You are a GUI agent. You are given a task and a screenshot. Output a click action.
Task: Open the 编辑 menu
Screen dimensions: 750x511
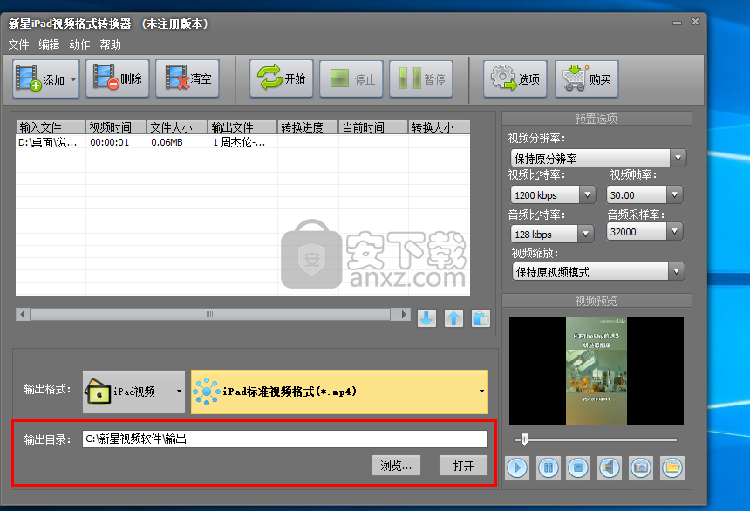coord(49,44)
